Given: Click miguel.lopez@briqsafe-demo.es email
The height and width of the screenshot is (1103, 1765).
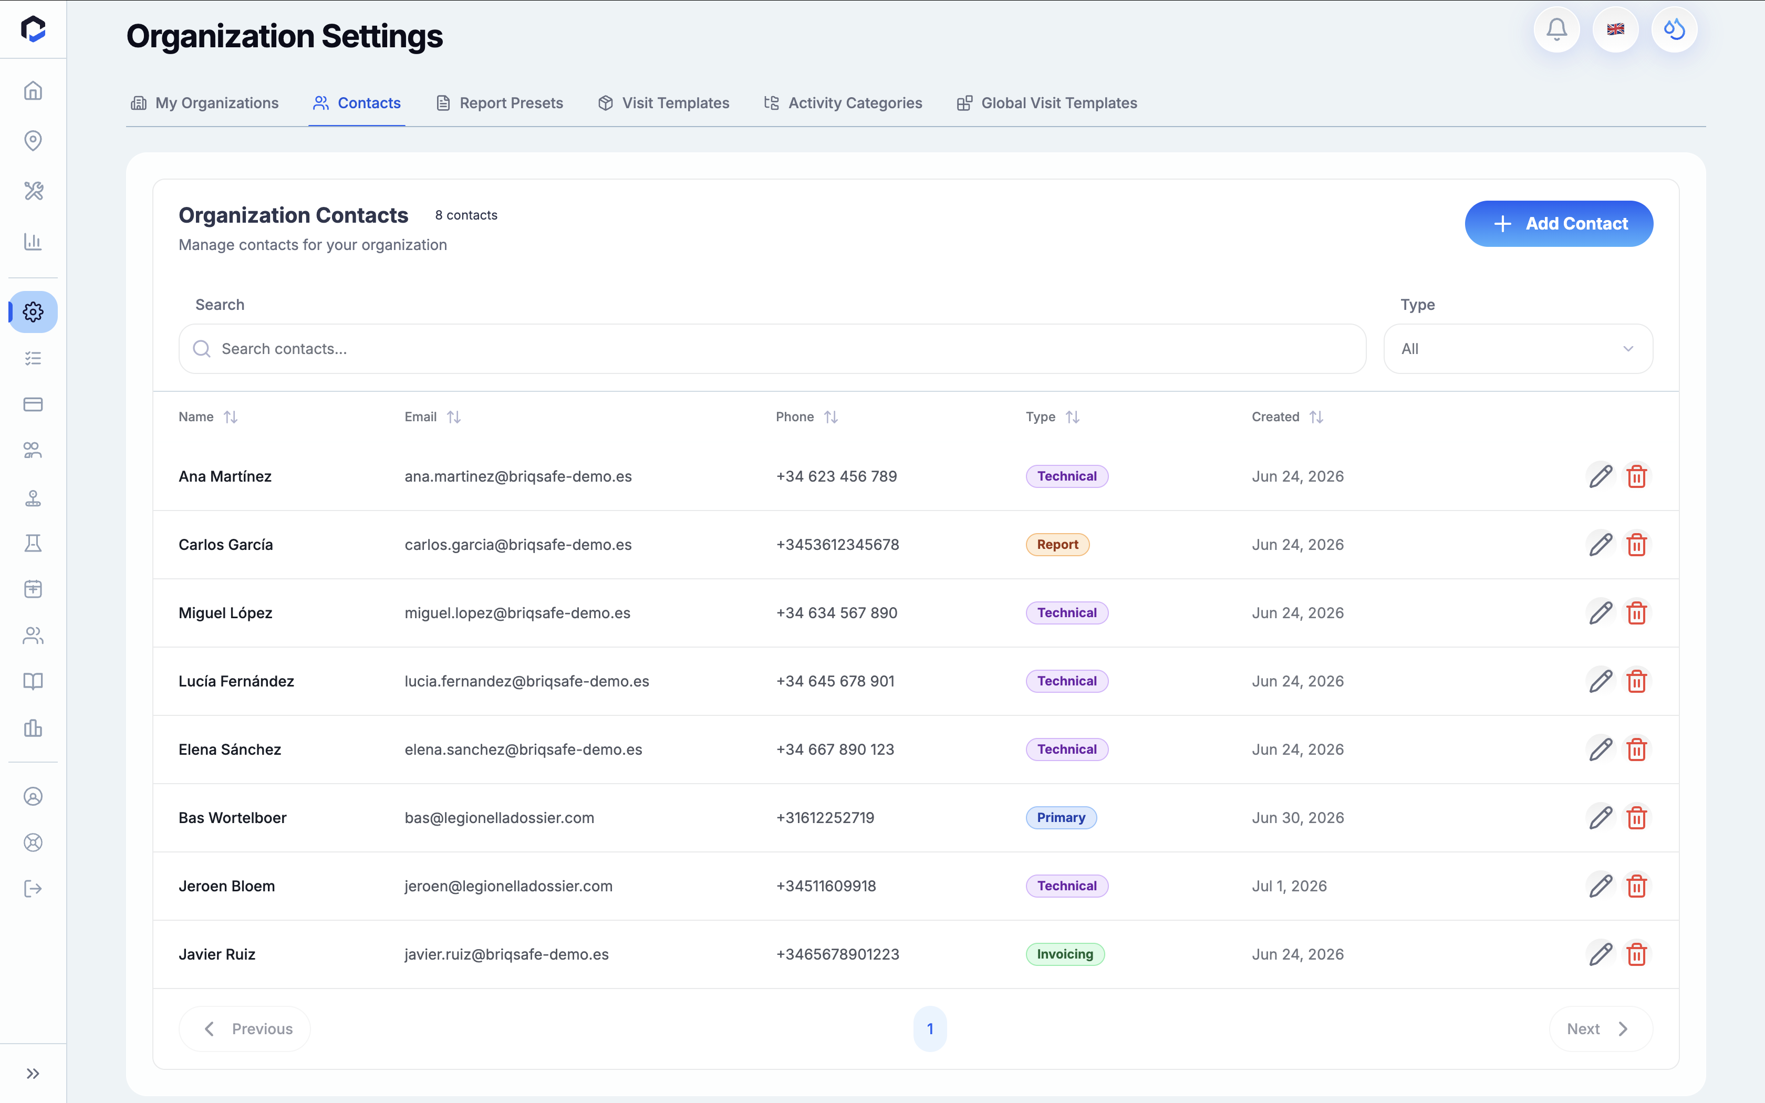Looking at the screenshot, I should click(517, 613).
